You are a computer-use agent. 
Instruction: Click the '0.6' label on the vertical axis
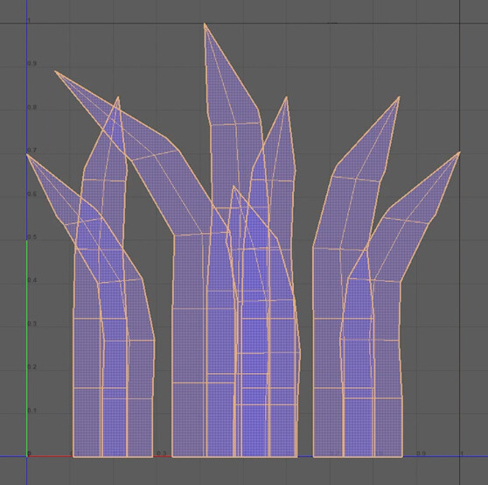[x=32, y=194]
